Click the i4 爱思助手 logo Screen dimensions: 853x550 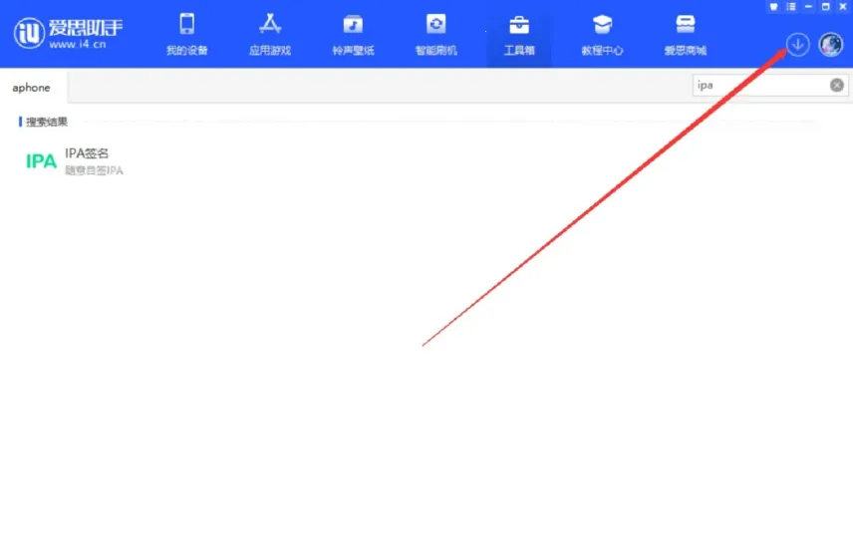pyautogui.click(x=68, y=33)
